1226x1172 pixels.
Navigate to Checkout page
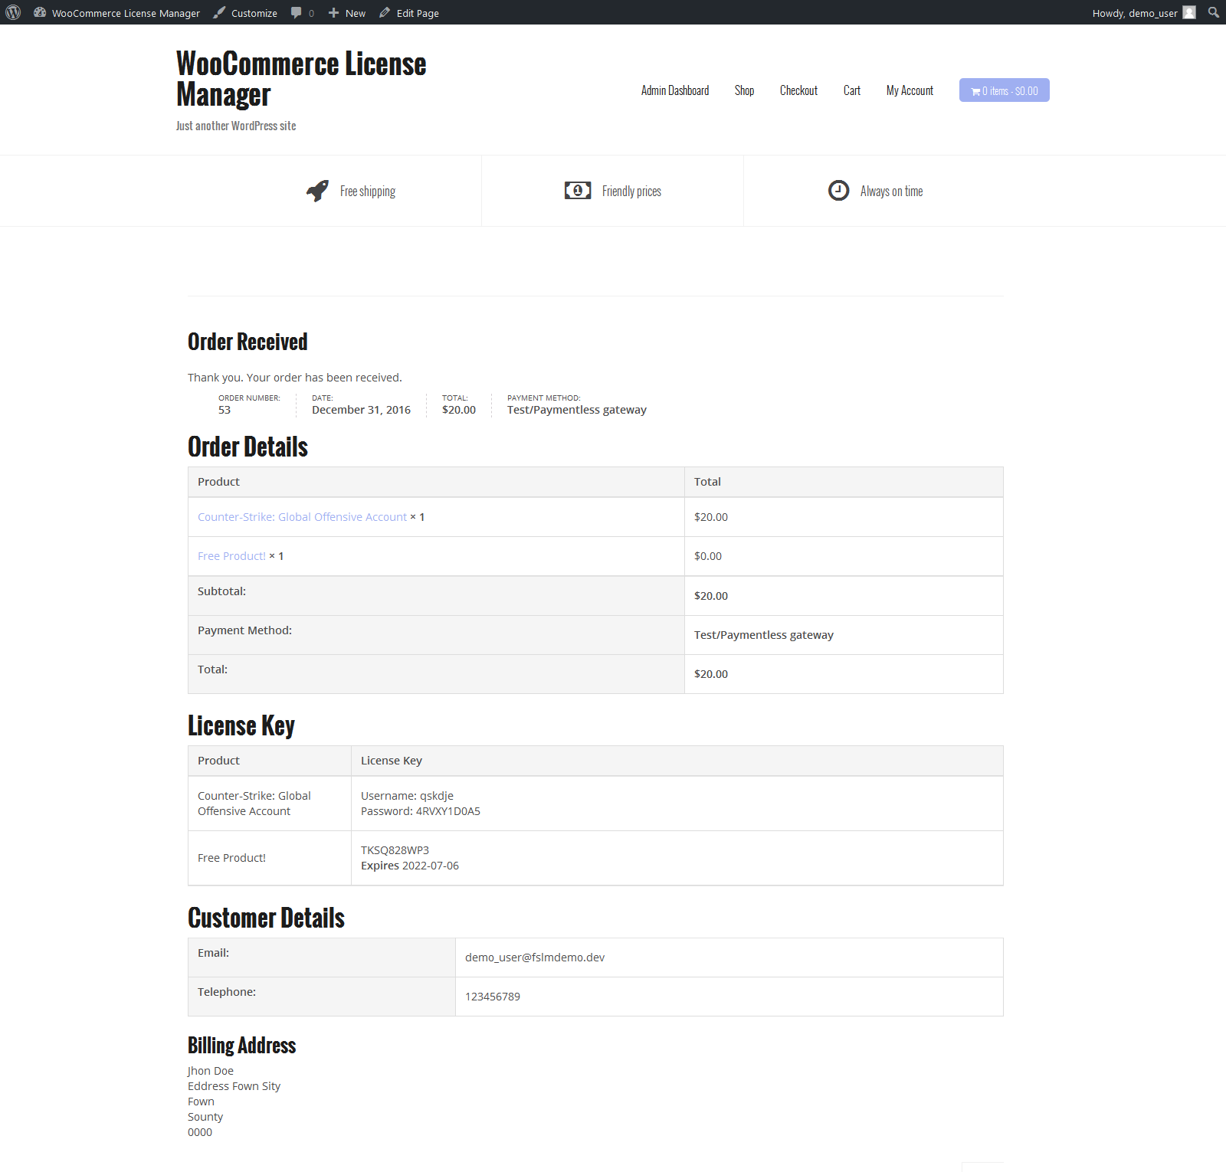(x=798, y=90)
